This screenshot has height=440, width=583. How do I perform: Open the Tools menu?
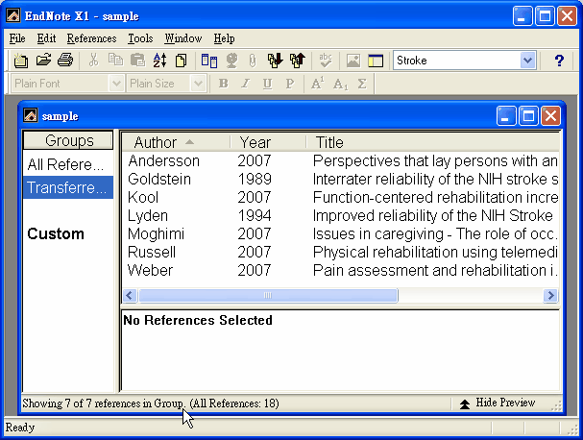tap(140, 38)
